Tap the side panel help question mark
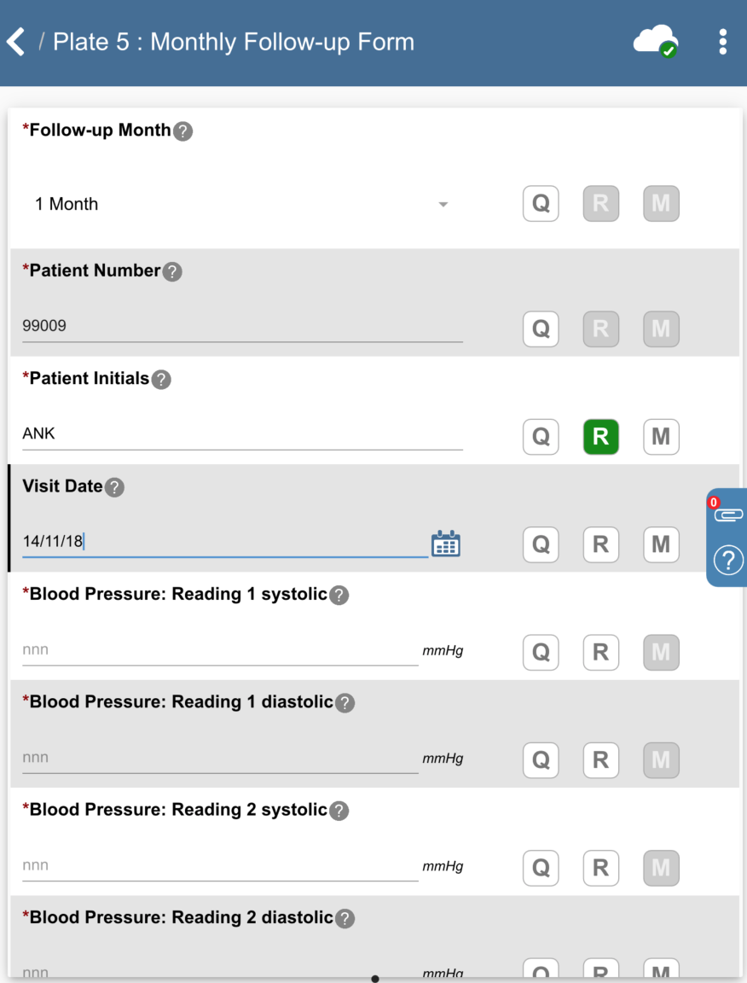 (728, 561)
